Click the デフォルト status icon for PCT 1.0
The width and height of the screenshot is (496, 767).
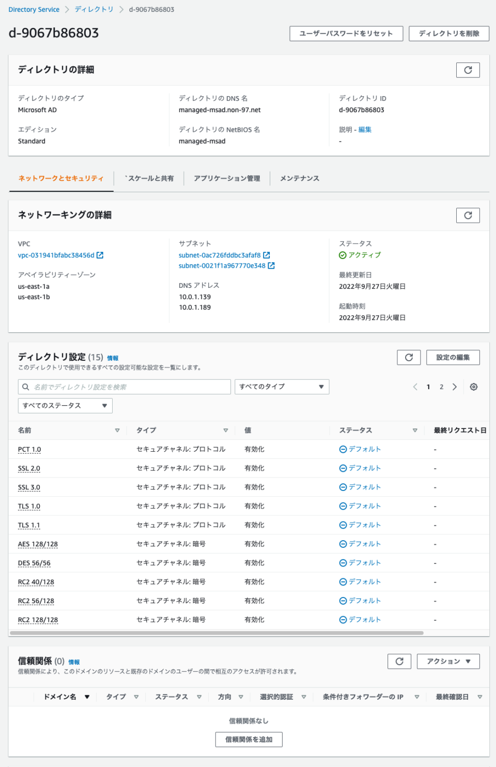point(343,449)
